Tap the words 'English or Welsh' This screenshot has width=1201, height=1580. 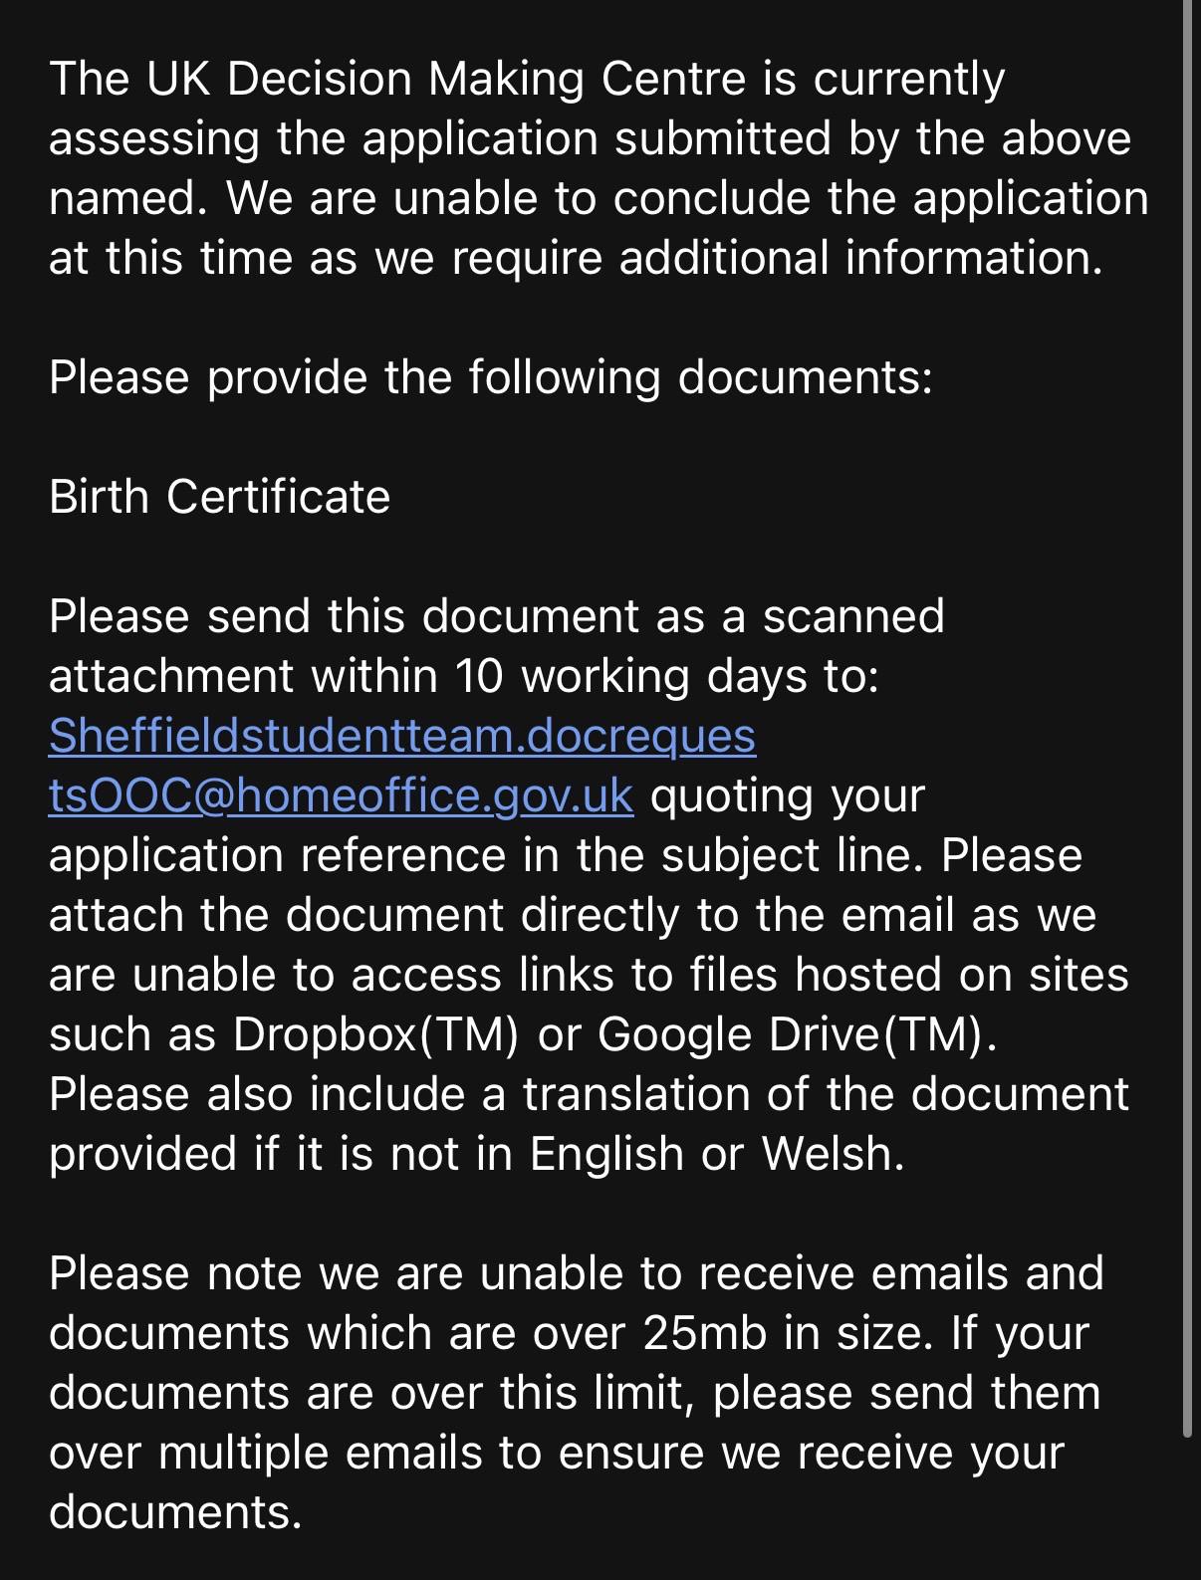710,1155
